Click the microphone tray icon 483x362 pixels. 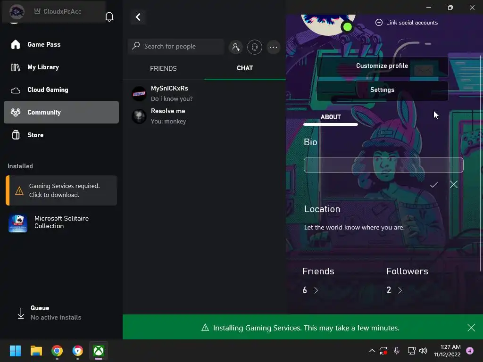coord(397,351)
